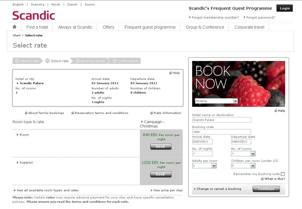This screenshot has height=209, width=302.
Task: Click the Scandic's Frequent Guest Programme heading
Action: 230,8
